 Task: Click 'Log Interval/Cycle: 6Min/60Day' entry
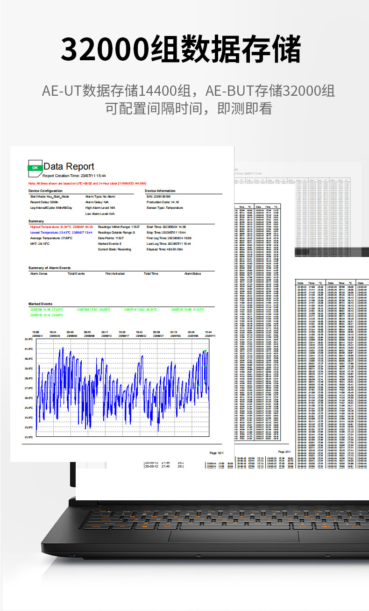tap(51, 208)
